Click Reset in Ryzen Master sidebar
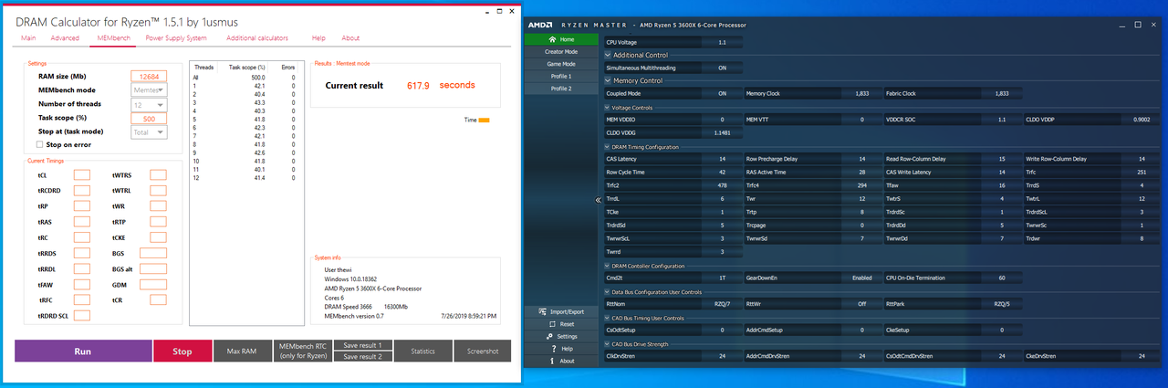1168x388 pixels. pyautogui.click(x=560, y=324)
